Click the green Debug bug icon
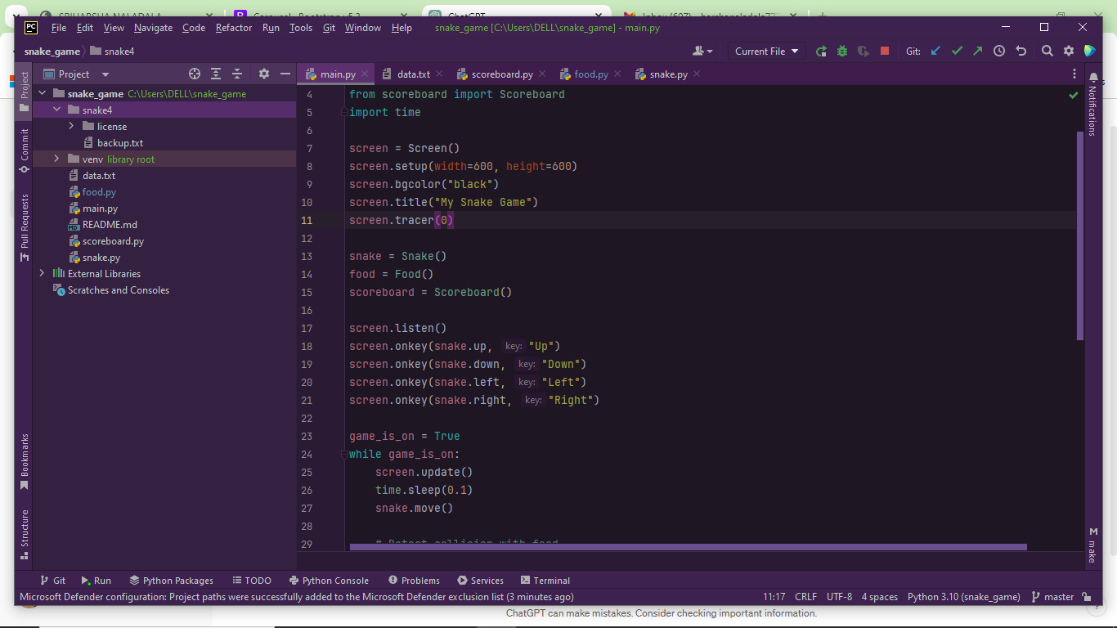Viewport: 1117px width, 628px height. pos(842,51)
